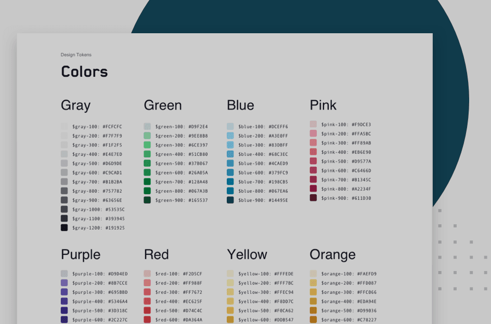
Task: Choose the $yellow-100 color swatch
Action: [230, 274]
